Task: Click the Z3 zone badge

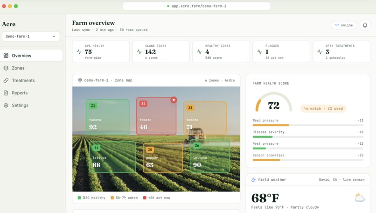Action: 190,108
